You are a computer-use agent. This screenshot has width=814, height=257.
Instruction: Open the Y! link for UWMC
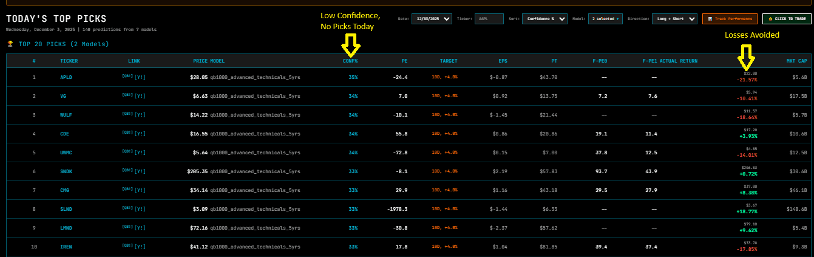tap(140, 152)
